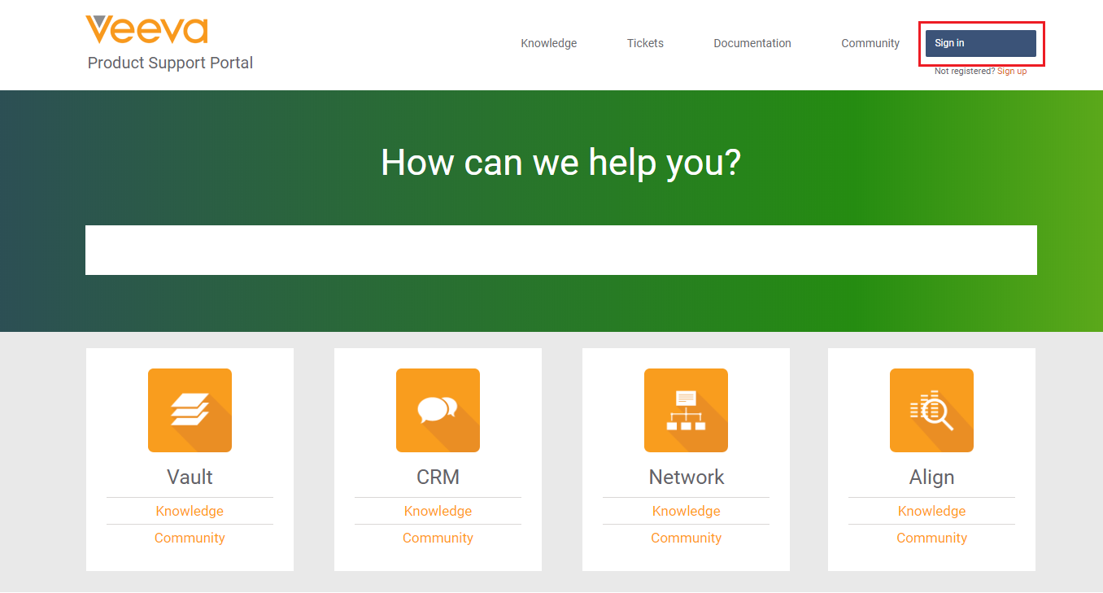Select Community in the header navigation
1103x593 pixels.
coord(870,43)
